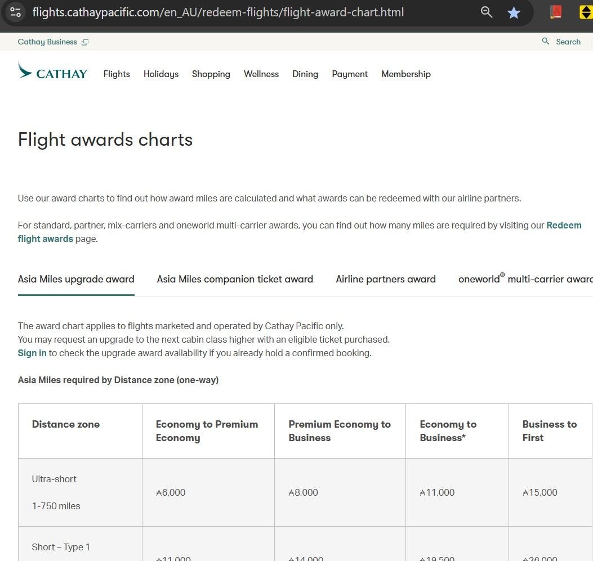
Task: Click the Short – Type 1 label
Action: (61, 547)
